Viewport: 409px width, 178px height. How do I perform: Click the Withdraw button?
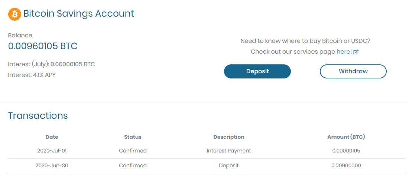pos(353,71)
